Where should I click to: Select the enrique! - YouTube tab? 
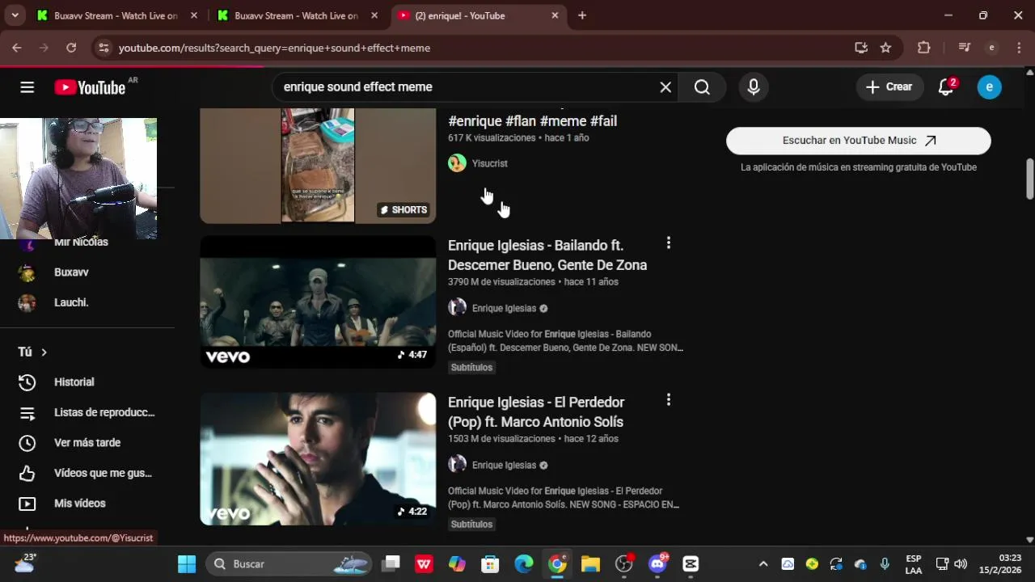pos(477,15)
